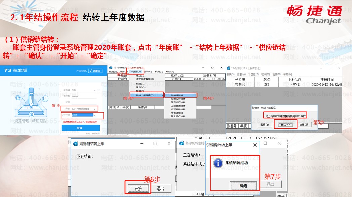
Task: Choose 工资管理结转 in submenu
Action: 178,106
